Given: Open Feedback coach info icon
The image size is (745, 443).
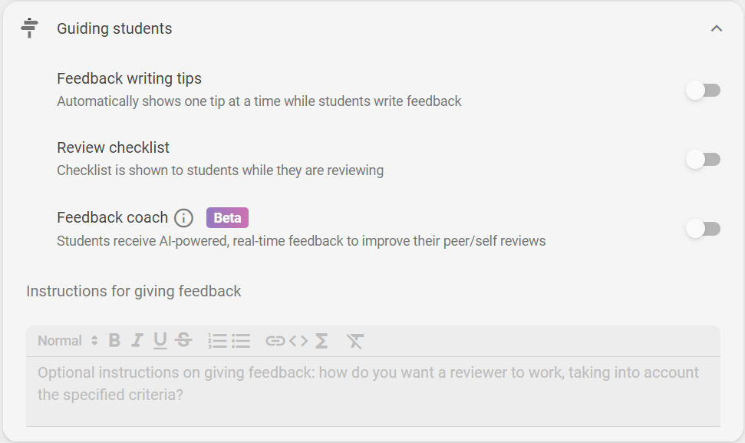Looking at the screenshot, I should [x=184, y=218].
